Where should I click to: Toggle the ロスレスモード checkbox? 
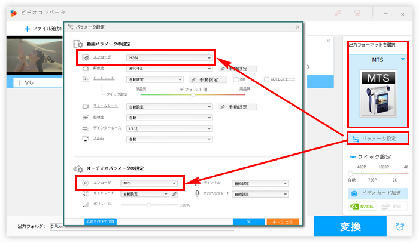tap(266, 79)
